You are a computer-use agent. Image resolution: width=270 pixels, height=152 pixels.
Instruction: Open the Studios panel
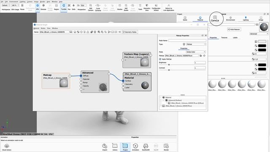click(120, 7)
